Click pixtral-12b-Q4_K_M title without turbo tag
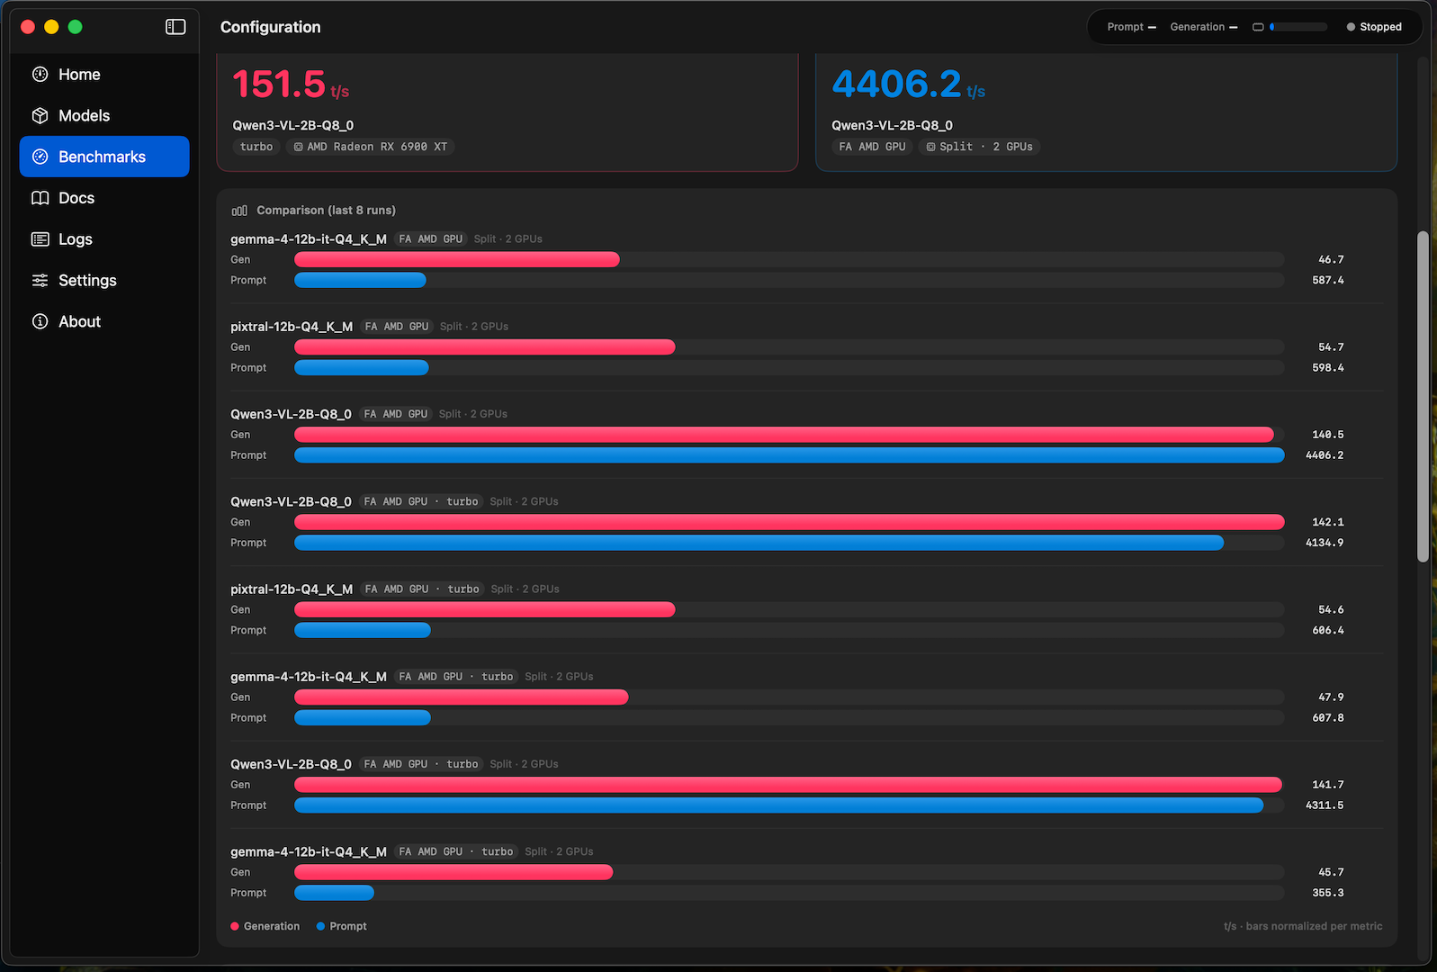The image size is (1437, 972). [292, 327]
